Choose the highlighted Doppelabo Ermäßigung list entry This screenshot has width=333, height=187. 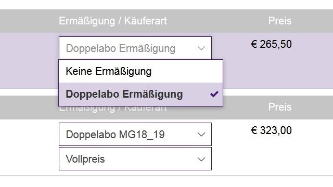point(141,95)
